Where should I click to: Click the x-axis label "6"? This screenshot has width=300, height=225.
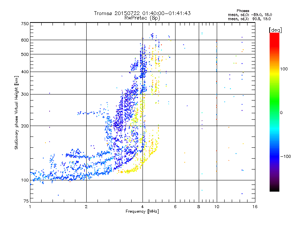[x=175, y=207]
